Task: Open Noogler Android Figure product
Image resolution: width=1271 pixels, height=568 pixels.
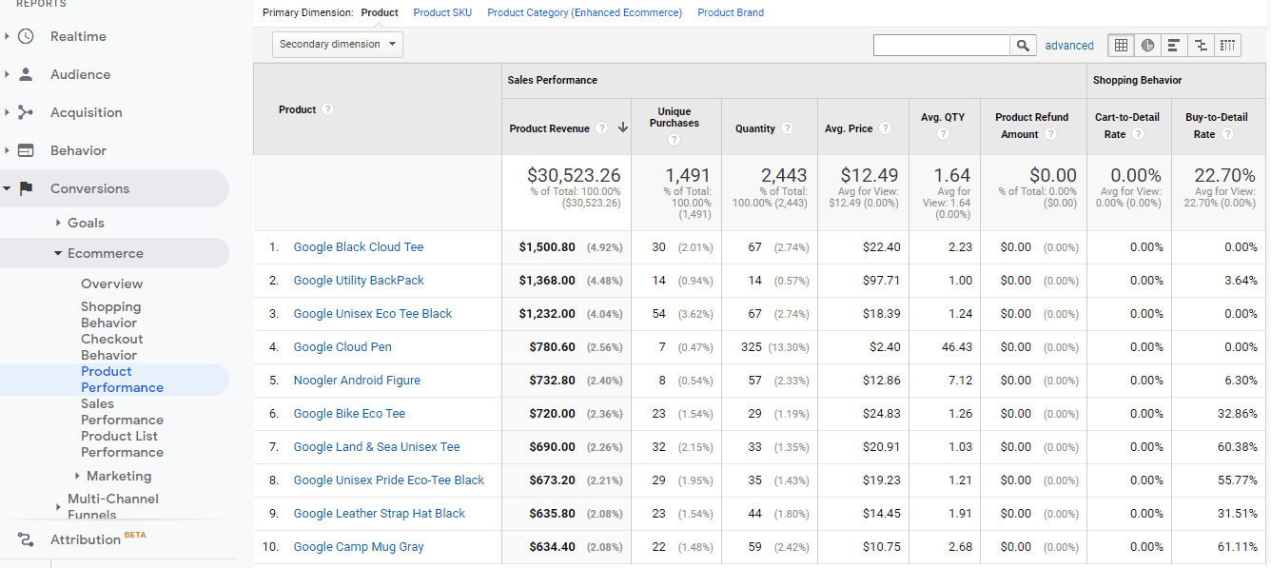Action: [x=357, y=381]
